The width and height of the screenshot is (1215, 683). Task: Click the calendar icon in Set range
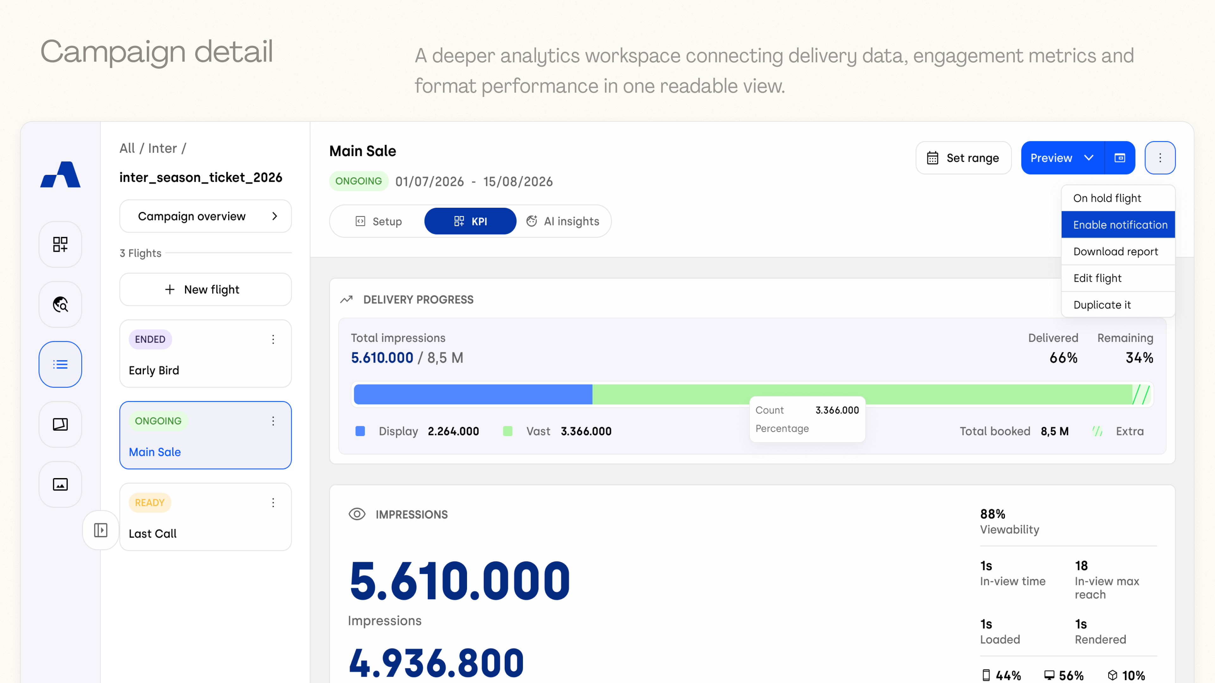pyautogui.click(x=932, y=158)
